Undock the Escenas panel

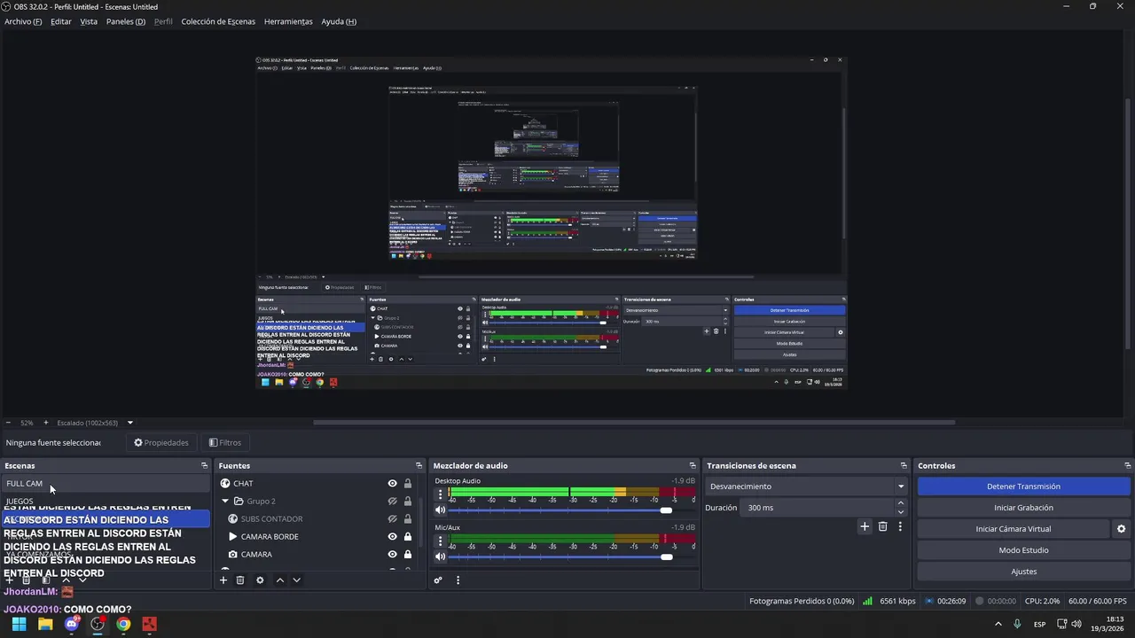204,466
